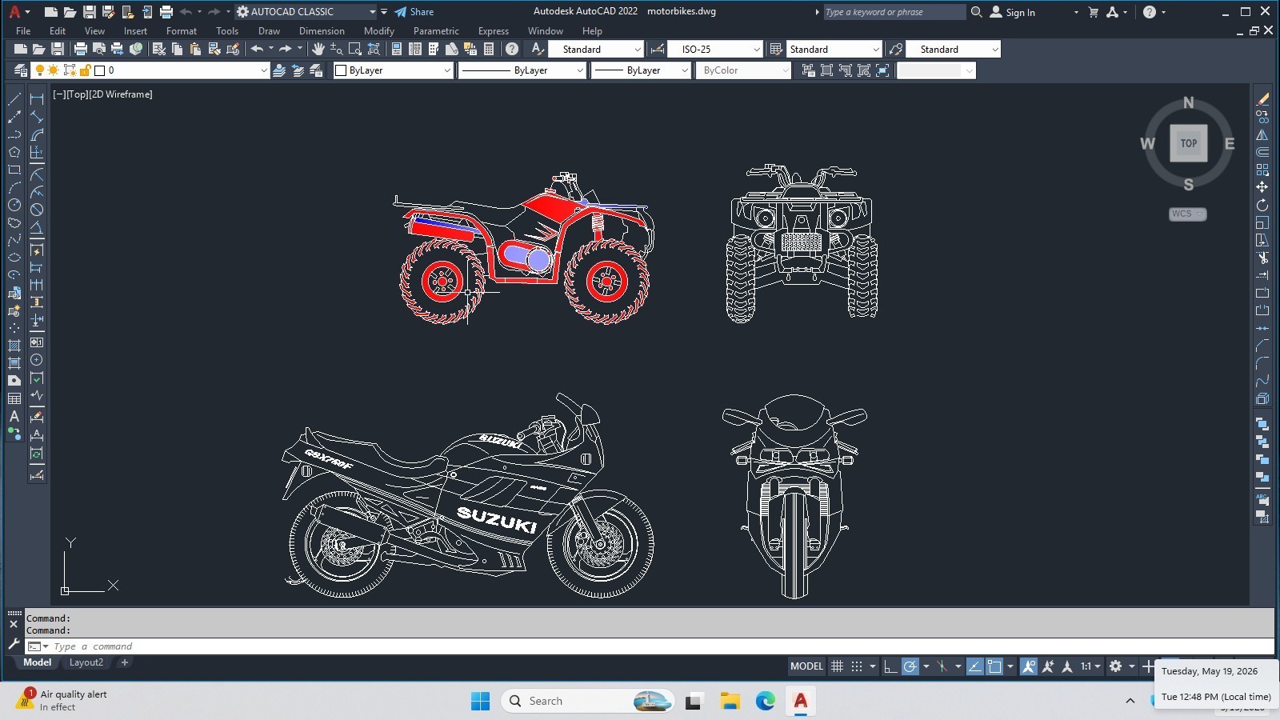Click the Make Object's Layer Current icon
Viewport: 1280px width, 720px height.
click(x=279, y=70)
